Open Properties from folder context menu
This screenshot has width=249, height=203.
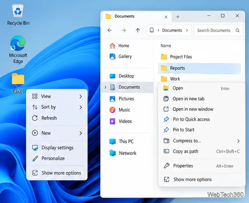202,166
